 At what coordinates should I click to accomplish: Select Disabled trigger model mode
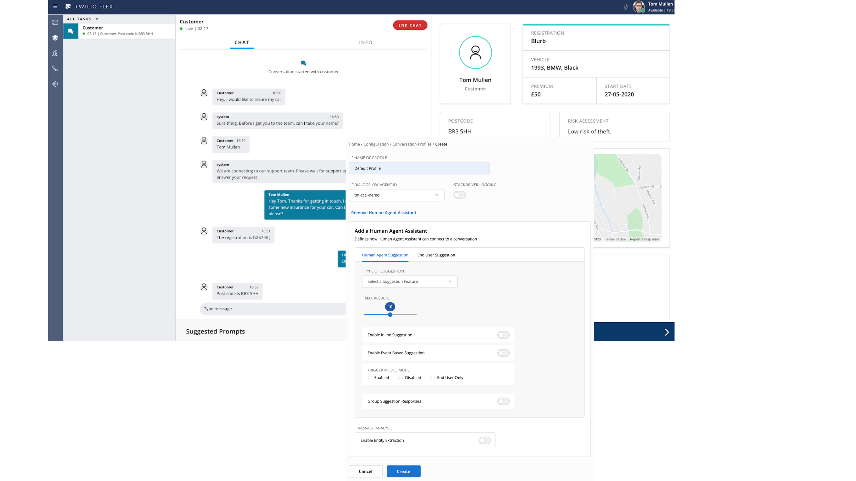click(x=400, y=378)
